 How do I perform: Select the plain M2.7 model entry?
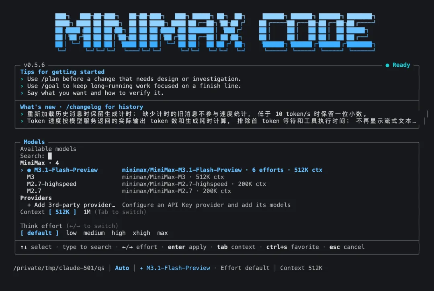tap(129, 191)
